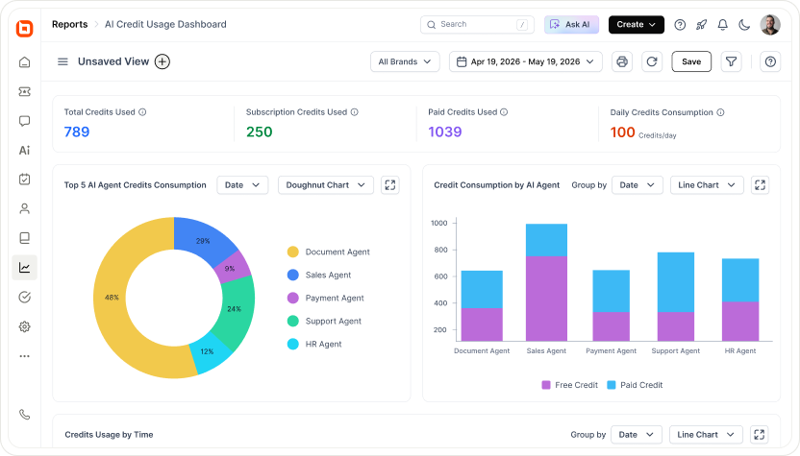
Task: Expand Credits Usage by Time chart fullscreen
Action: tap(760, 435)
